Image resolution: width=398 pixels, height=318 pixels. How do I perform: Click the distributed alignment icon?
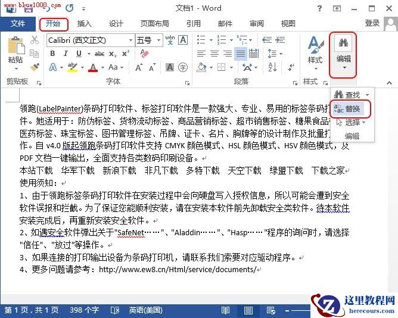(x=254, y=54)
